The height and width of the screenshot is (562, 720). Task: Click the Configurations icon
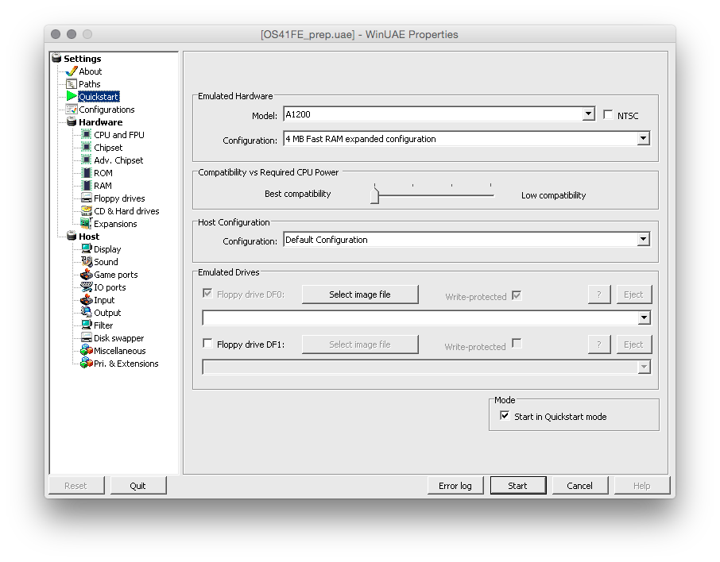72,110
